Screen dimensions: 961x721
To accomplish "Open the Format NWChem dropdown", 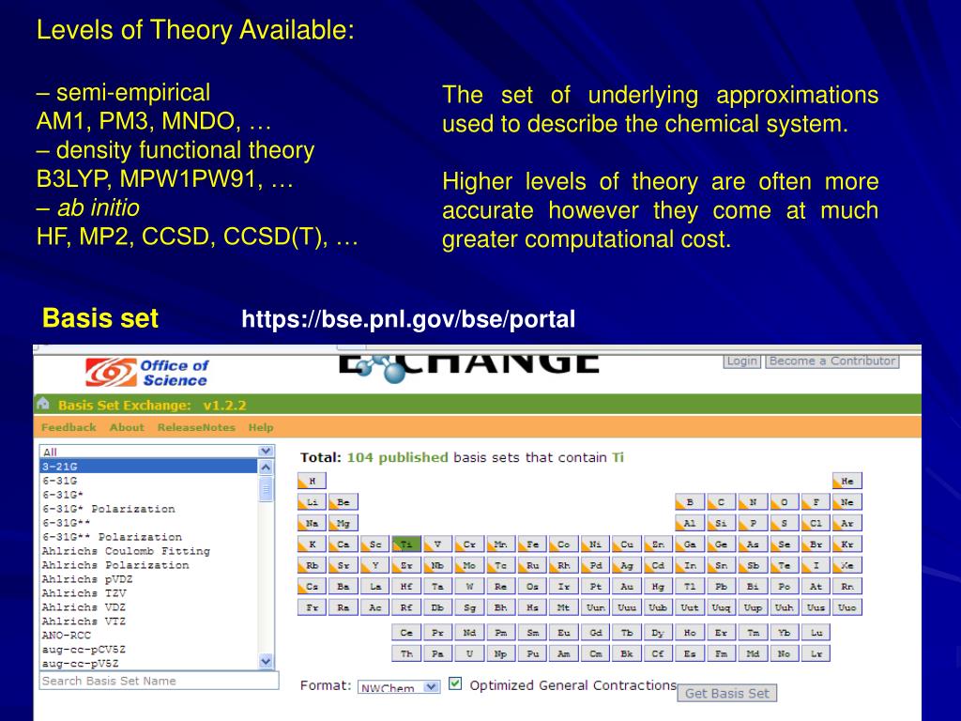I will pyautogui.click(x=399, y=687).
